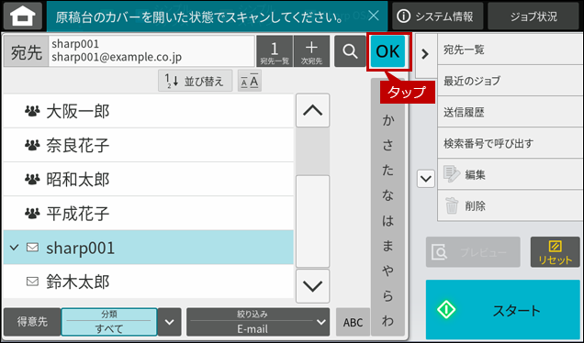The height and width of the screenshot is (343, 584).
Task: Open System Information
Action: pyautogui.click(x=437, y=16)
